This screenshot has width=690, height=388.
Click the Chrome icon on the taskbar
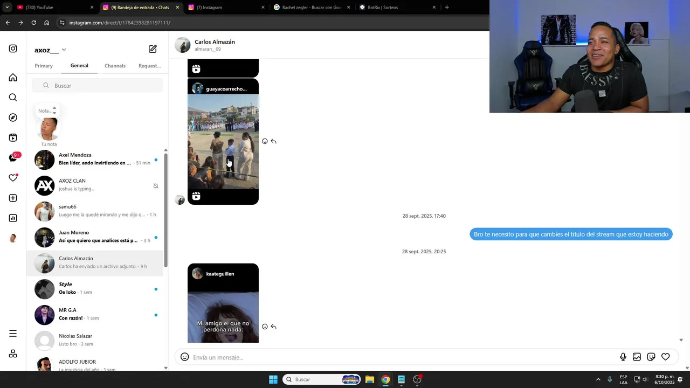click(x=385, y=379)
